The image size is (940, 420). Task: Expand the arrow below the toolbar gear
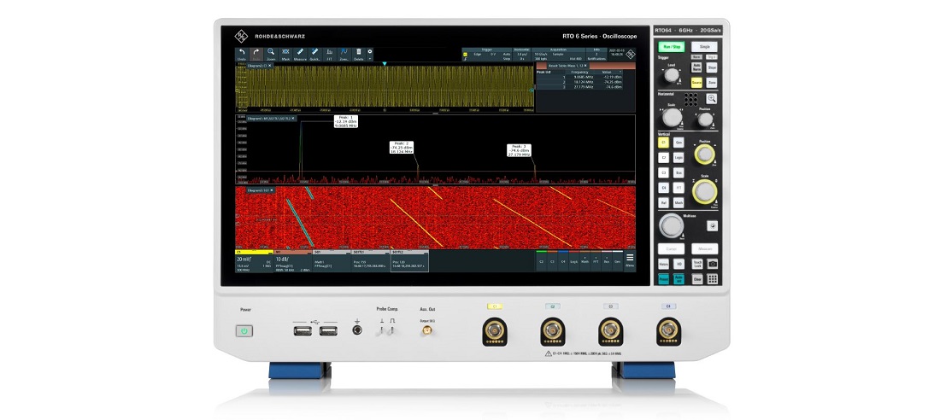pos(370,59)
